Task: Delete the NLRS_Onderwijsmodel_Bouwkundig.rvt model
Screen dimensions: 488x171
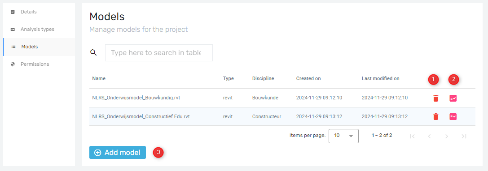Action: click(436, 98)
